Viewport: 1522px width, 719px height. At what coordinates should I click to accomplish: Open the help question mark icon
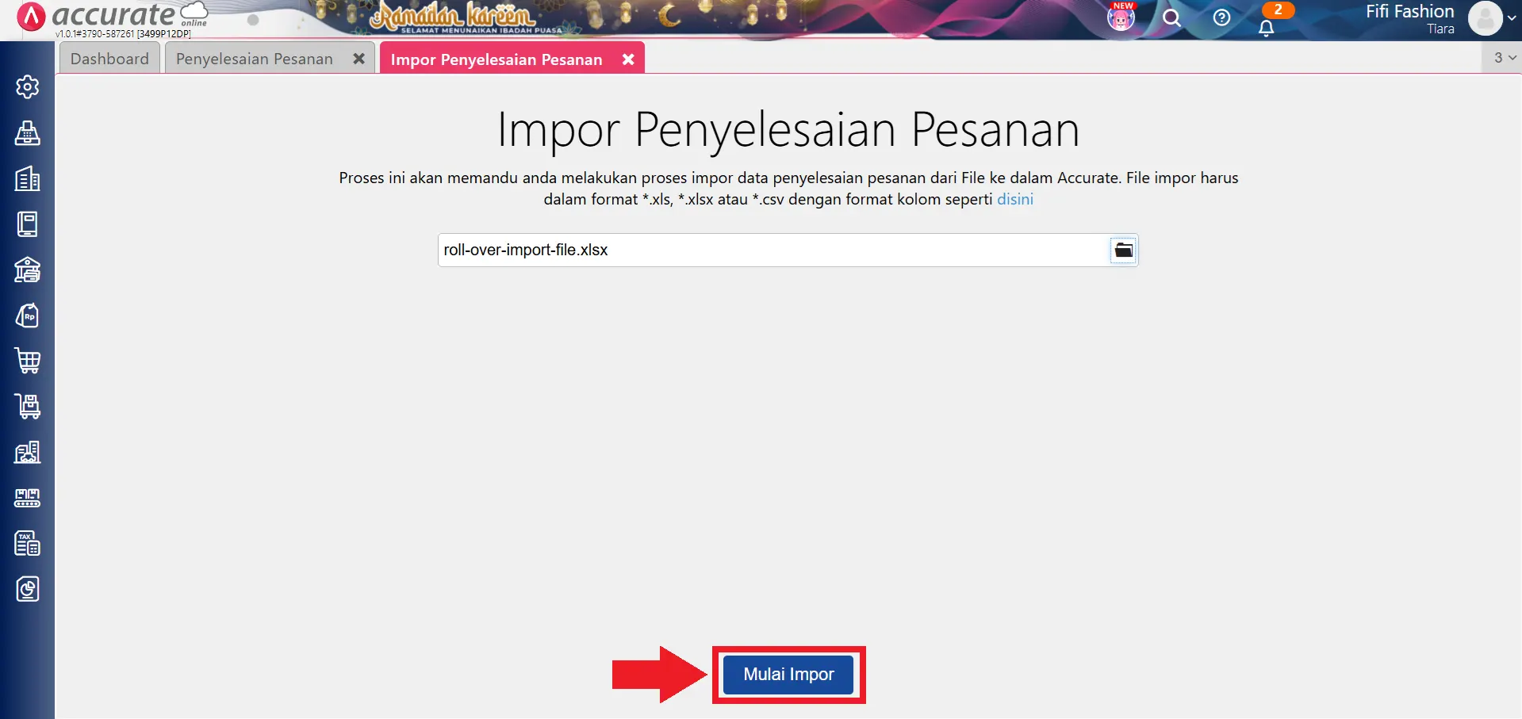coord(1221,17)
